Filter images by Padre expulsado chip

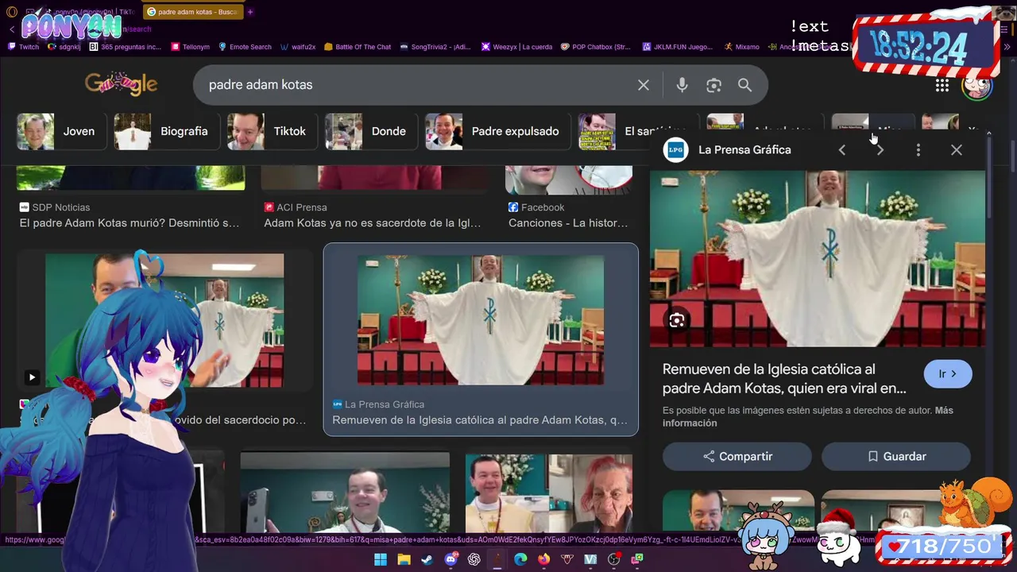point(497,131)
